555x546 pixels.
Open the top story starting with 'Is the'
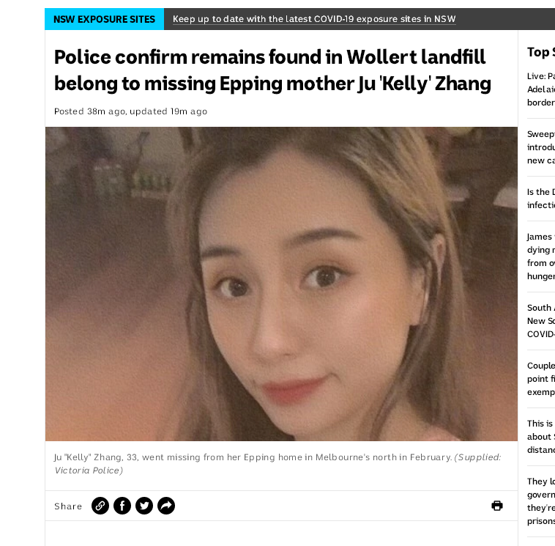[x=541, y=199]
